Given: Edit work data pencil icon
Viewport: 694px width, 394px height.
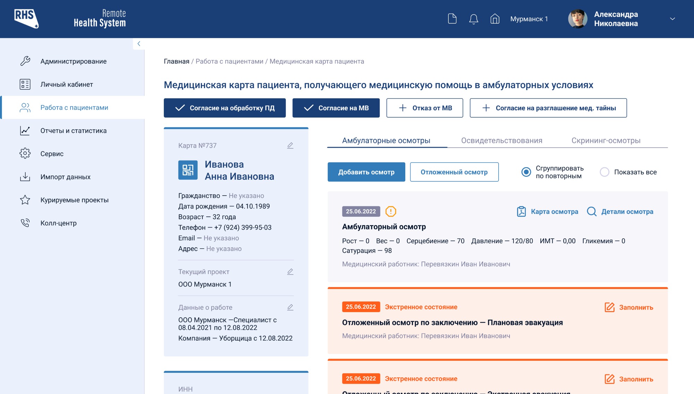Looking at the screenshot, I should coord(290,308).
